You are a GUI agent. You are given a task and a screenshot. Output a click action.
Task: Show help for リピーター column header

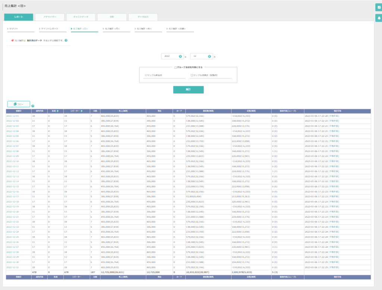coord(81,111)
